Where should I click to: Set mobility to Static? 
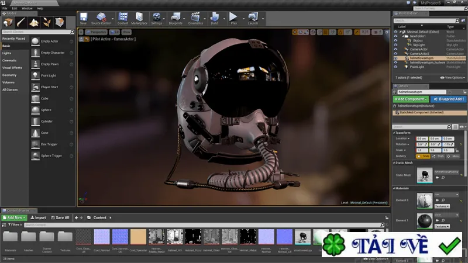tap(423, 156)
